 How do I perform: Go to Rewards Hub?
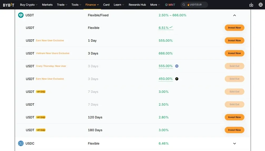(x=137, y=5)
